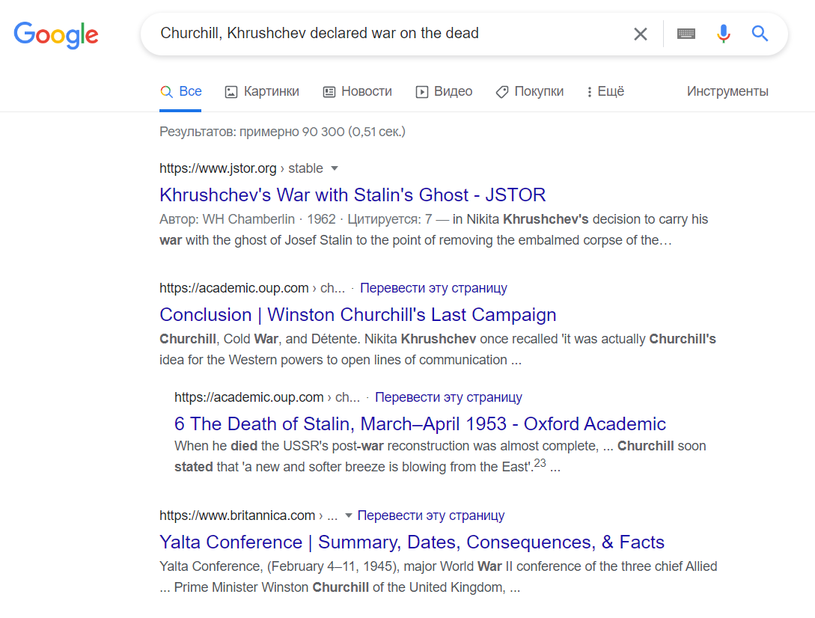Translate The Death of Stalin result page

pyautogui.click(x=448, y=397)
